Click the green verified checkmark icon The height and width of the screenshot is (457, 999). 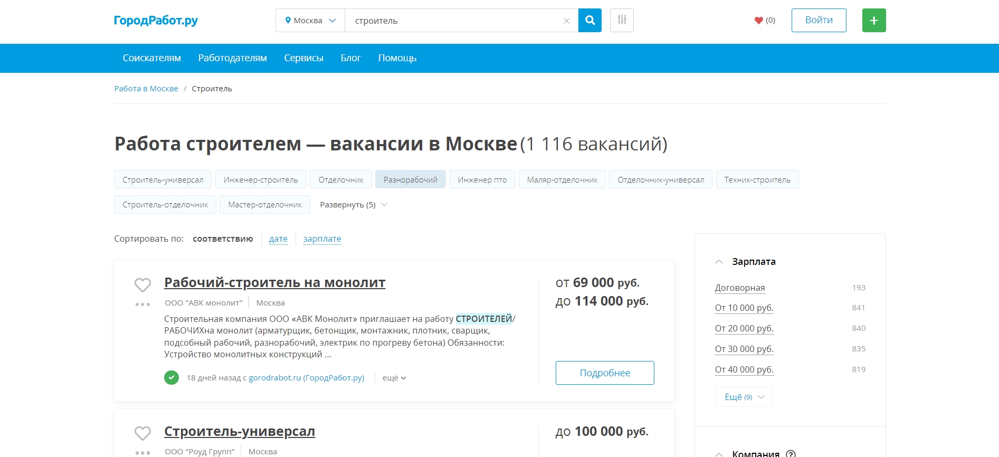[172, 378]
